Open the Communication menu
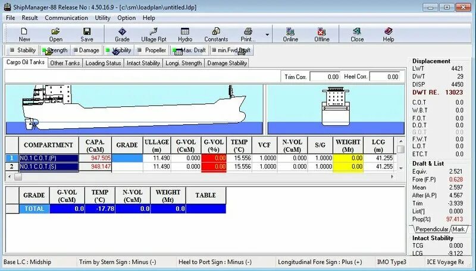The width and height of the screenshot is (476, 271). (x=66, y=18)
